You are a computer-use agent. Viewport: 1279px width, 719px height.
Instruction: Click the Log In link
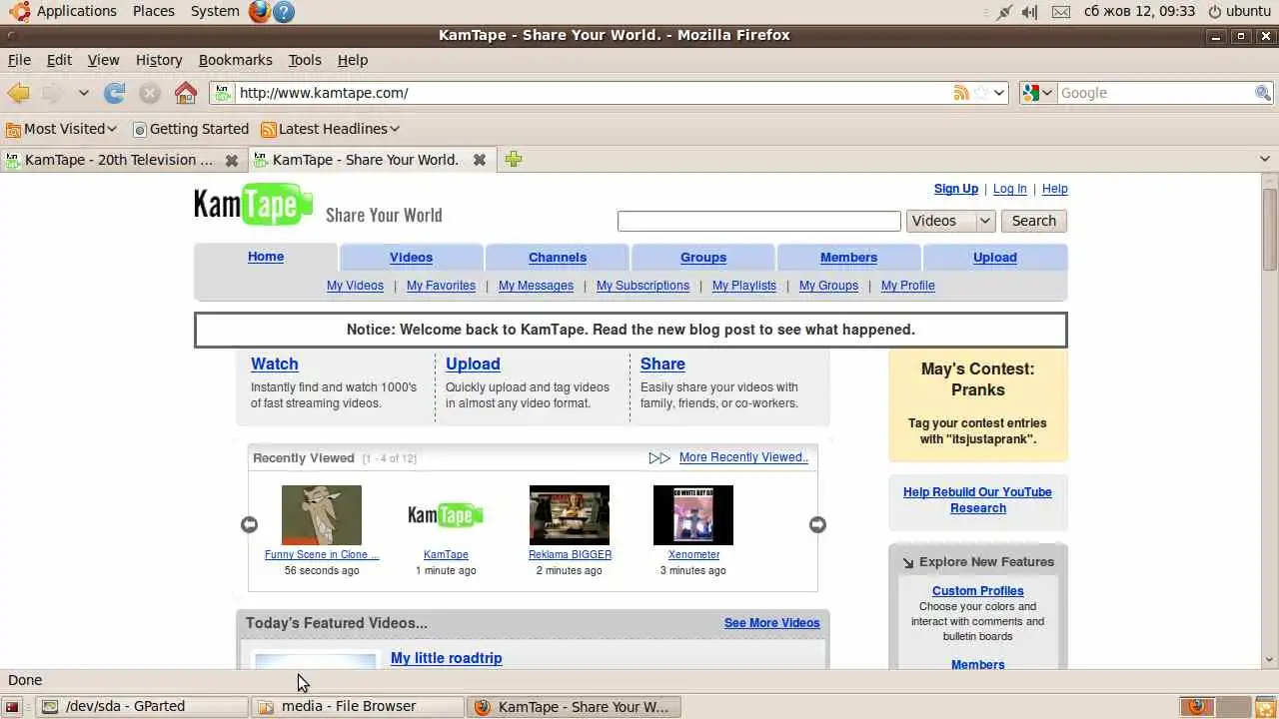1009,189
